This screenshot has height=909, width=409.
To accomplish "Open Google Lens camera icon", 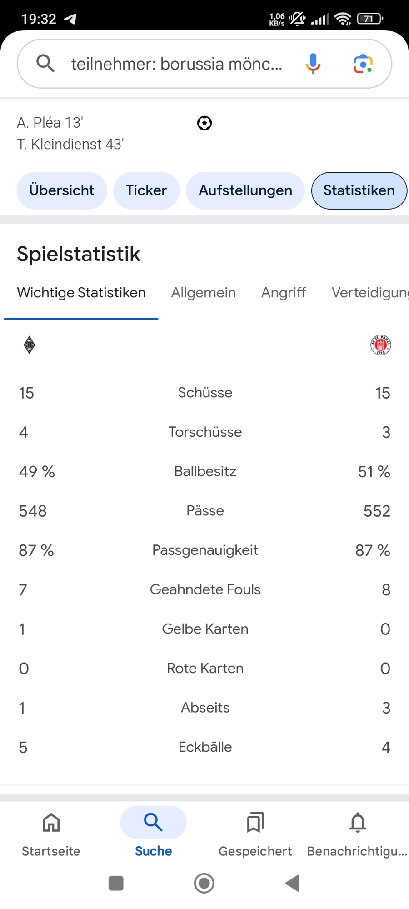I will click(x=363, y=64).
